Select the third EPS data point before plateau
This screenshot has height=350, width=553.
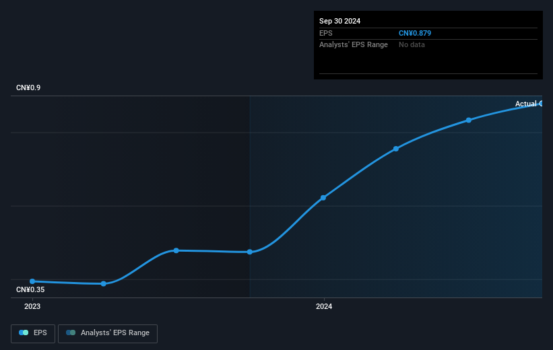(x=176, y=250)
